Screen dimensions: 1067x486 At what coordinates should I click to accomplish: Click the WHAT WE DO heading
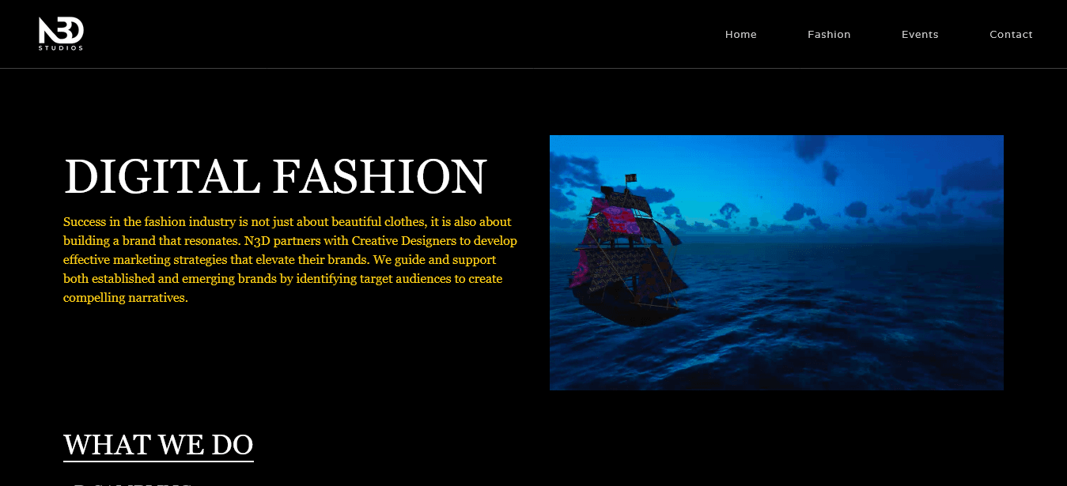tap(158, 445)
